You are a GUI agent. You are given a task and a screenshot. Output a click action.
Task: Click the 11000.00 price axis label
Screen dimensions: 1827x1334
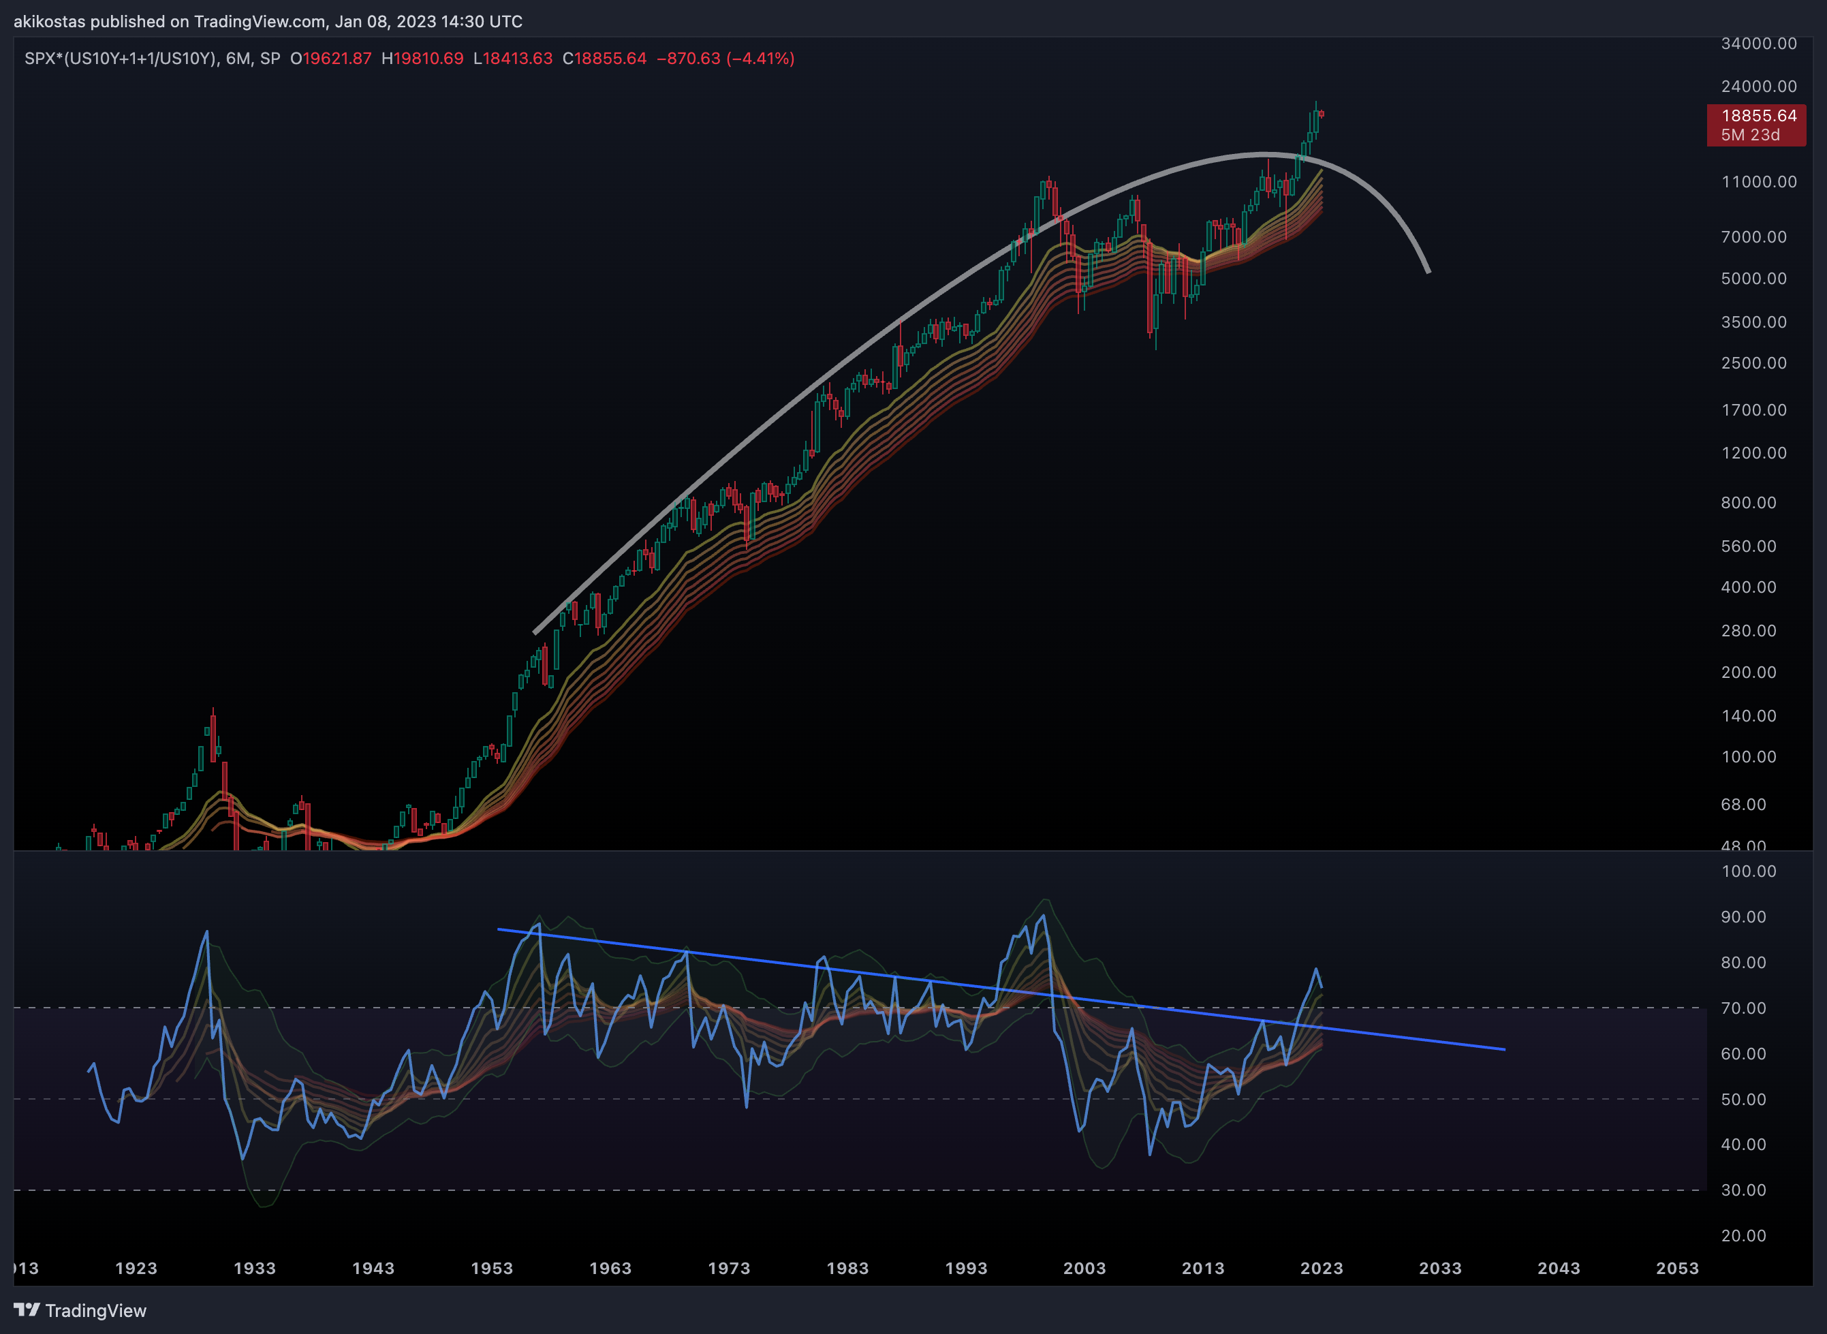[x=1759, y=182]
